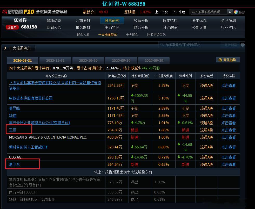Viewport: 255px width, 209px height.
Task: Open 博时科创板人工智能ETF link
Action: point(29,147)
